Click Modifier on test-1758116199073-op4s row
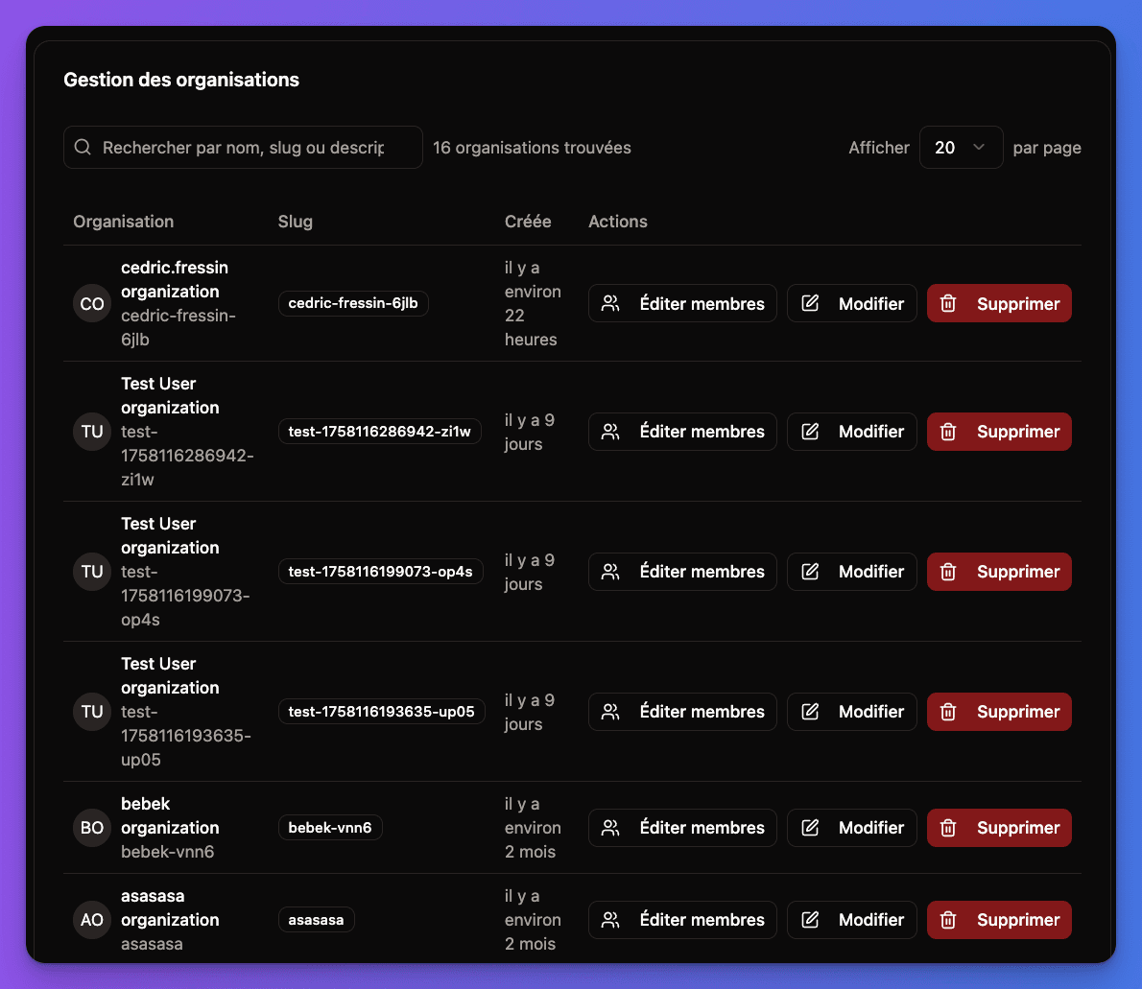 (x=851, y=571)
